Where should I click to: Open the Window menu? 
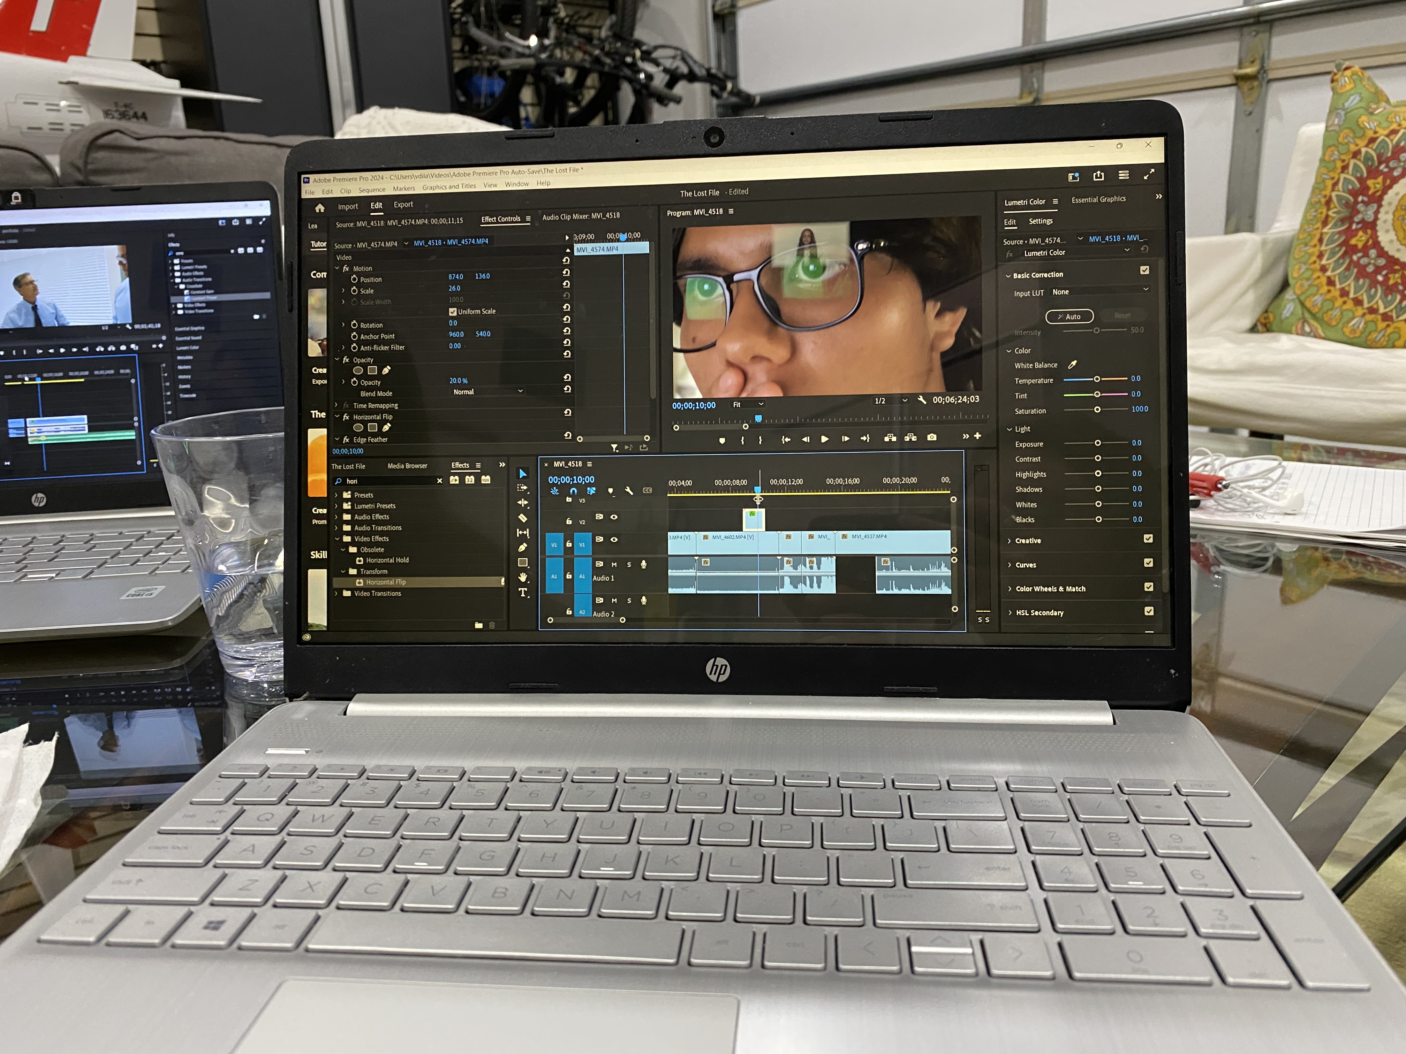click(517, 184)
